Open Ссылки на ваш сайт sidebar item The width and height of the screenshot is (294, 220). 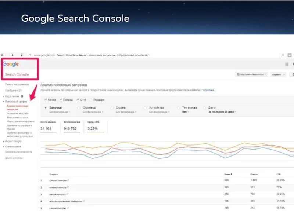click(x=18, y=113)
